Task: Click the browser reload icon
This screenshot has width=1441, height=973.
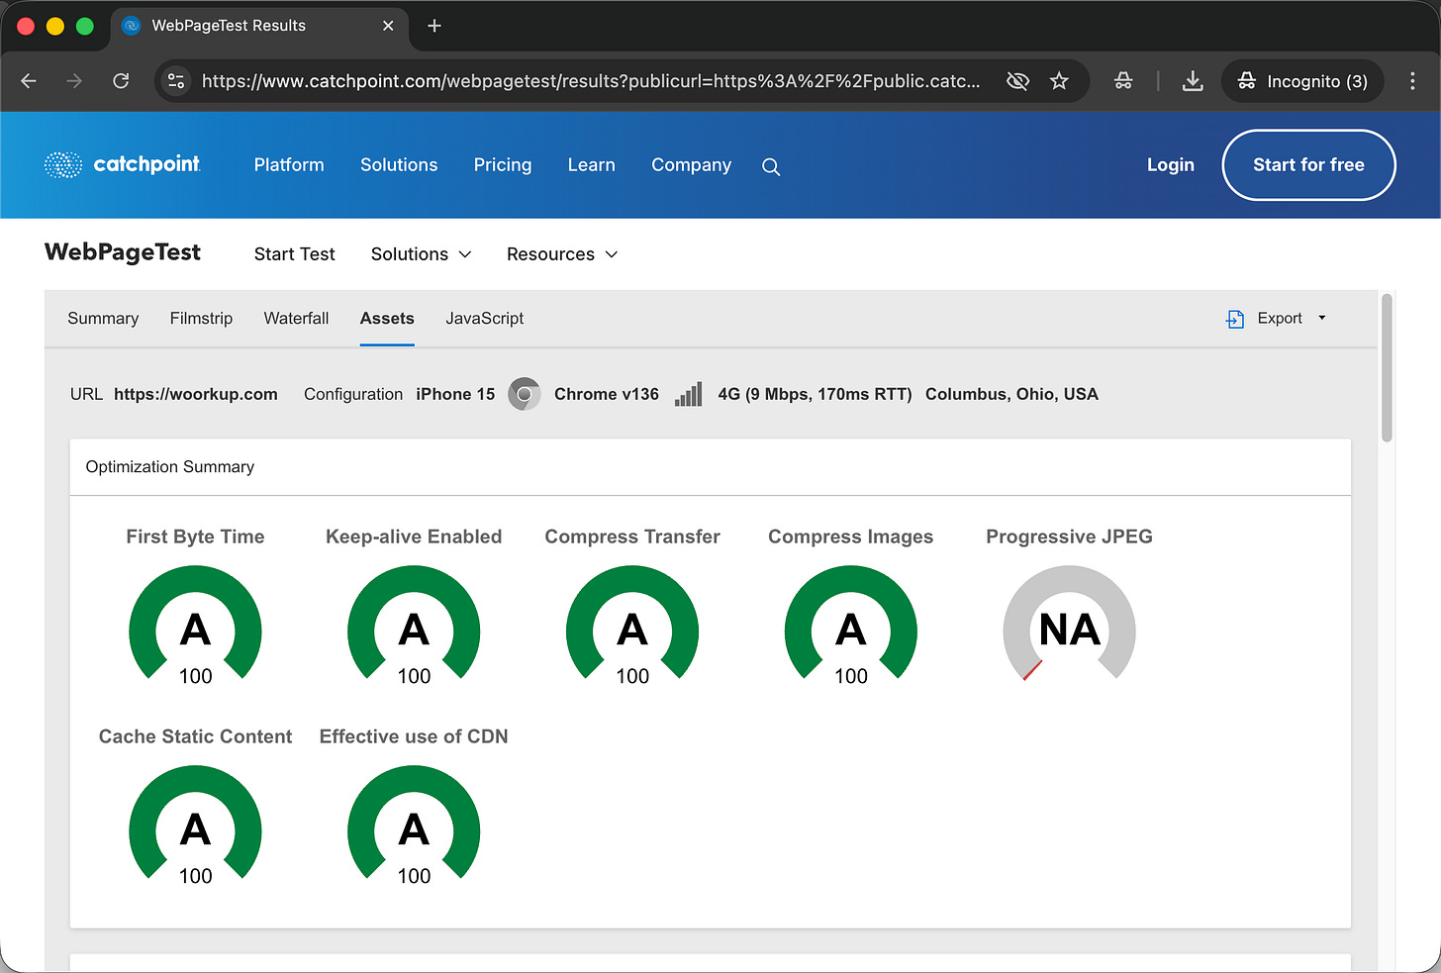Action: [x=121, y=81]
